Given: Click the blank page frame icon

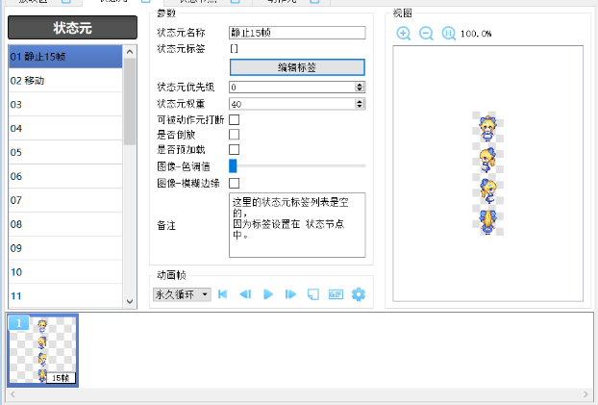Looking at the screenshot, I should [312, 294].
